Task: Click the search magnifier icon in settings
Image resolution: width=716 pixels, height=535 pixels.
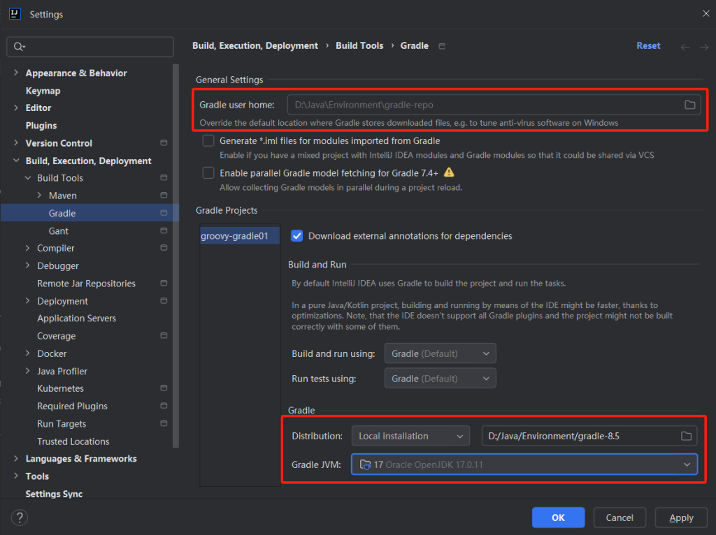Action: pyautogui.click(x=19, y=47)
